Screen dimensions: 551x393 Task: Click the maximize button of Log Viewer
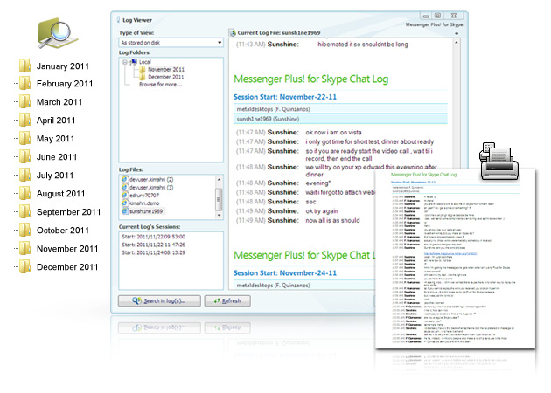point(438,16)
